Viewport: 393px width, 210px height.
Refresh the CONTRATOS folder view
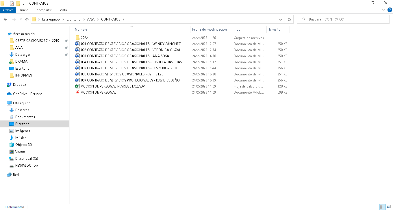coord(289,19)
